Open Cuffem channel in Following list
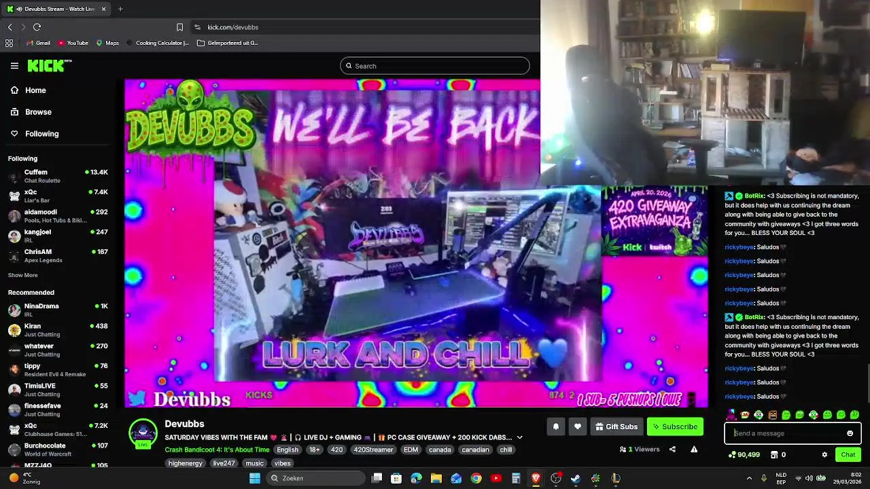 (x=58, y=176)
